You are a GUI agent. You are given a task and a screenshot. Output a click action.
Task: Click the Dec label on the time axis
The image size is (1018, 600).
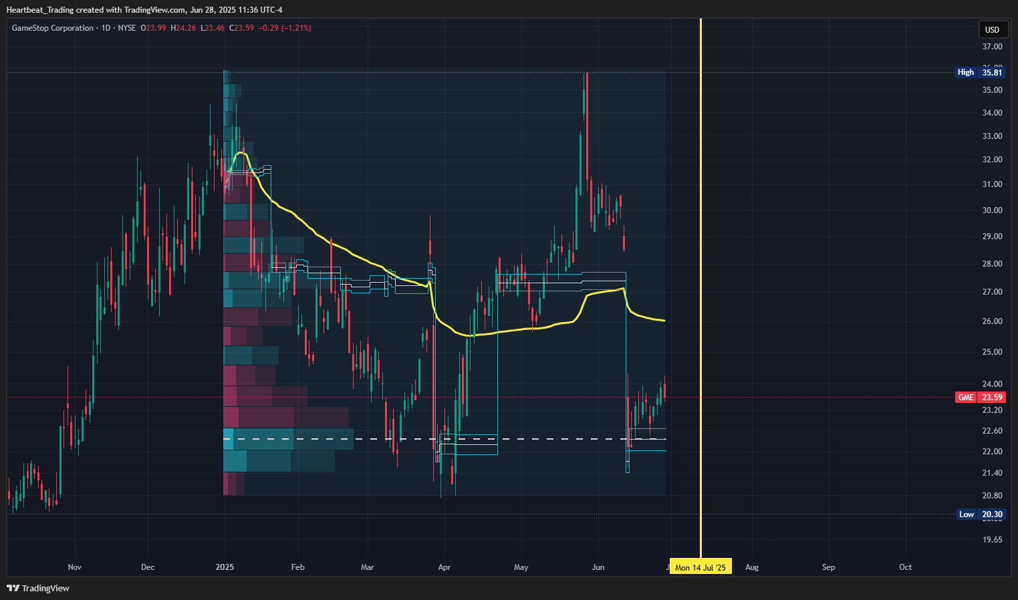click(x=148, y=567)
